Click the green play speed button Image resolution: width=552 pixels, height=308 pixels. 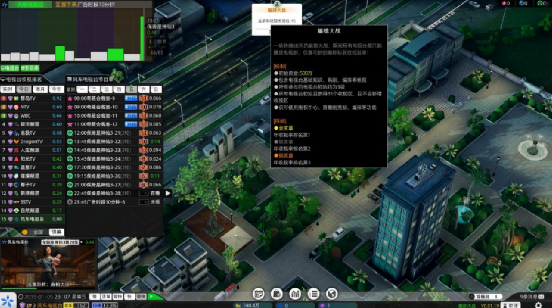153,297
